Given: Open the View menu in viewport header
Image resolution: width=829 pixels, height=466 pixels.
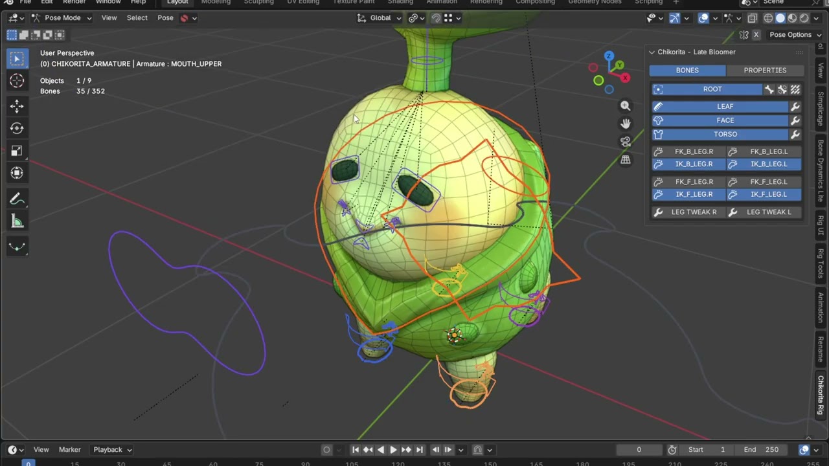Looking at the screenshot, I should [109, 18].
